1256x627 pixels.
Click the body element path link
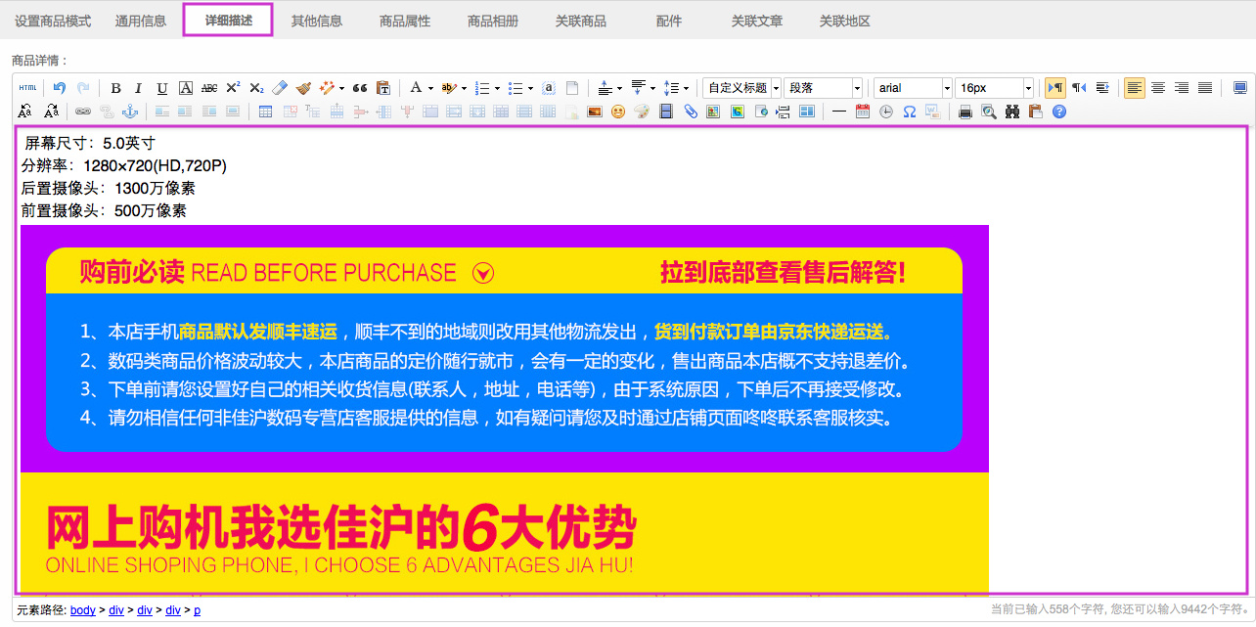(x=83, y=610)
